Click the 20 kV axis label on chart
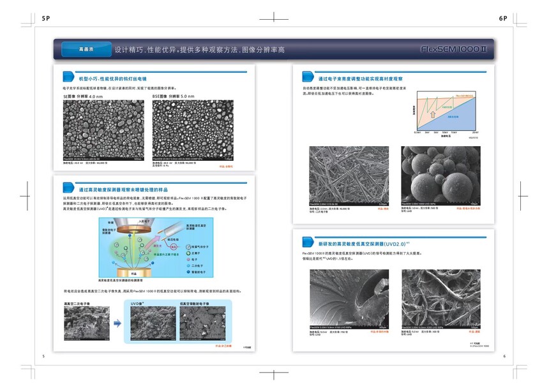This screenshot has height=388, width=549. click(474, 133)
